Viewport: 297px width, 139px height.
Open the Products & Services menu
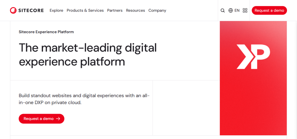[85, 11]
